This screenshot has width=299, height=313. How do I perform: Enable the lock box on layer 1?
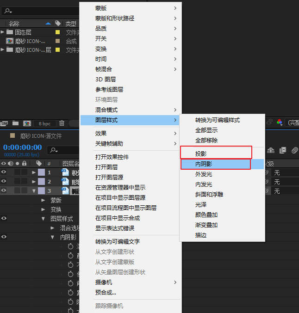(x=25, y=172)
